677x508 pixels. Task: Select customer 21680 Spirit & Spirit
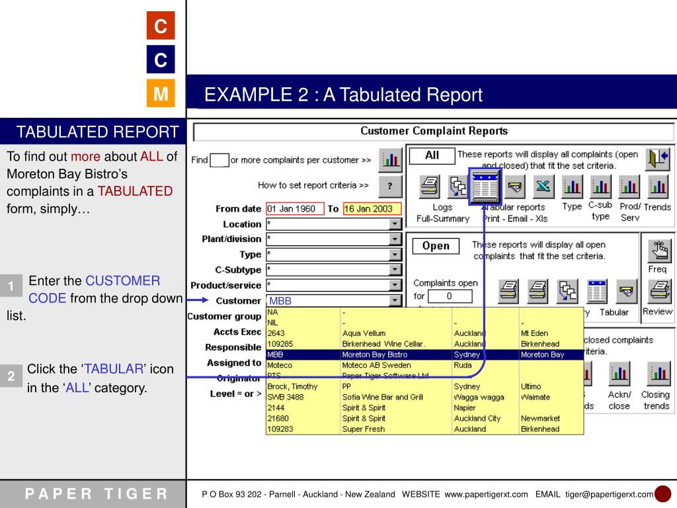[x=425, y=418]
